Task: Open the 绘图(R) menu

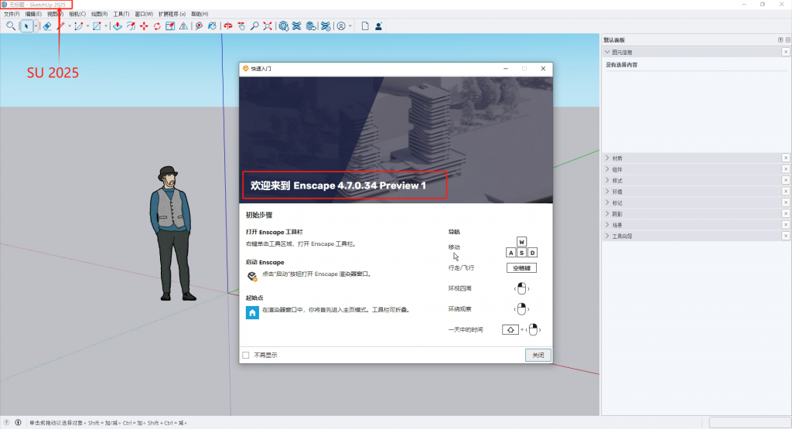Action: coord(99,14)
